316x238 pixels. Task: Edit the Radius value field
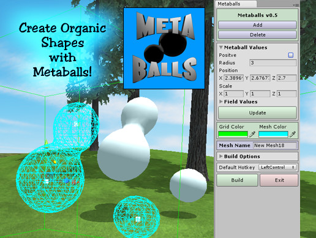[273, 63]
